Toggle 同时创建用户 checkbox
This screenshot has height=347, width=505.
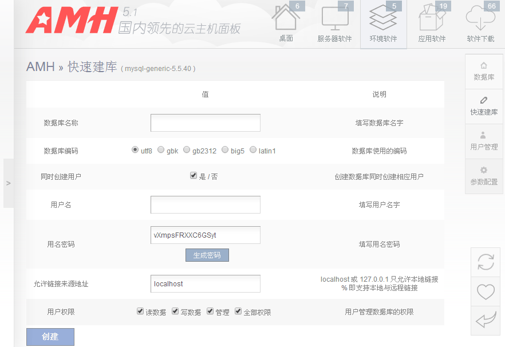tap(194, 176)
